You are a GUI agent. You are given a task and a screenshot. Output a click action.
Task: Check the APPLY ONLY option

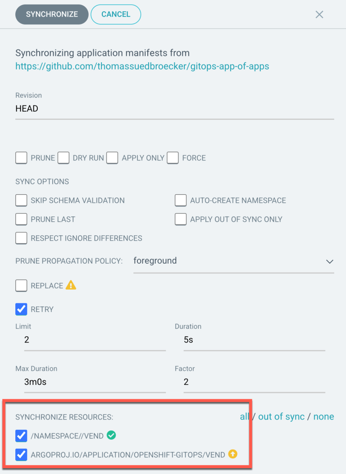click(x=112, y=158)
